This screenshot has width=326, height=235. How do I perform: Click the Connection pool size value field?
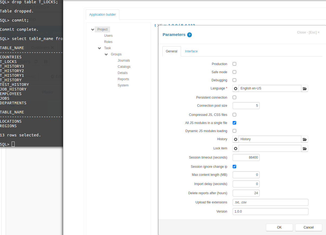click(246, 105)
